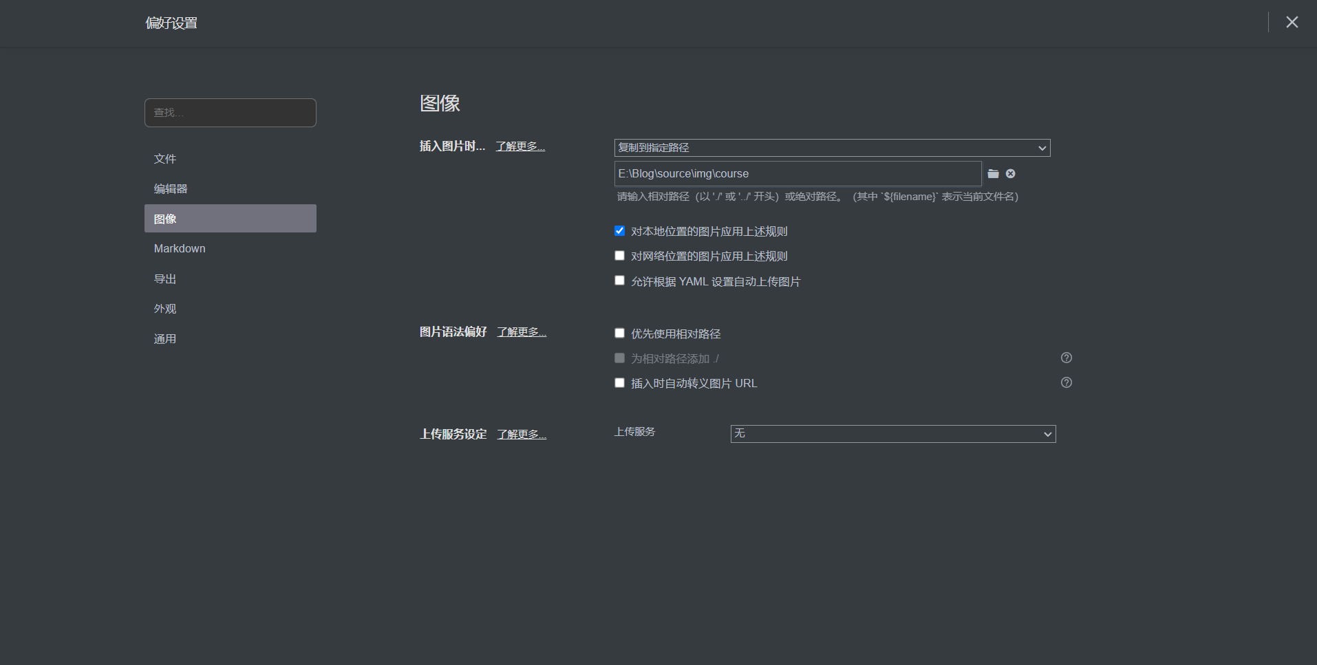Check 允许根据 YAML 设置自动上传图片

point(619,281)
